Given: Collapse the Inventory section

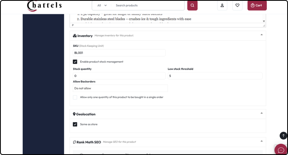Looking at the screenshot, I should click(x=262, y=35).
